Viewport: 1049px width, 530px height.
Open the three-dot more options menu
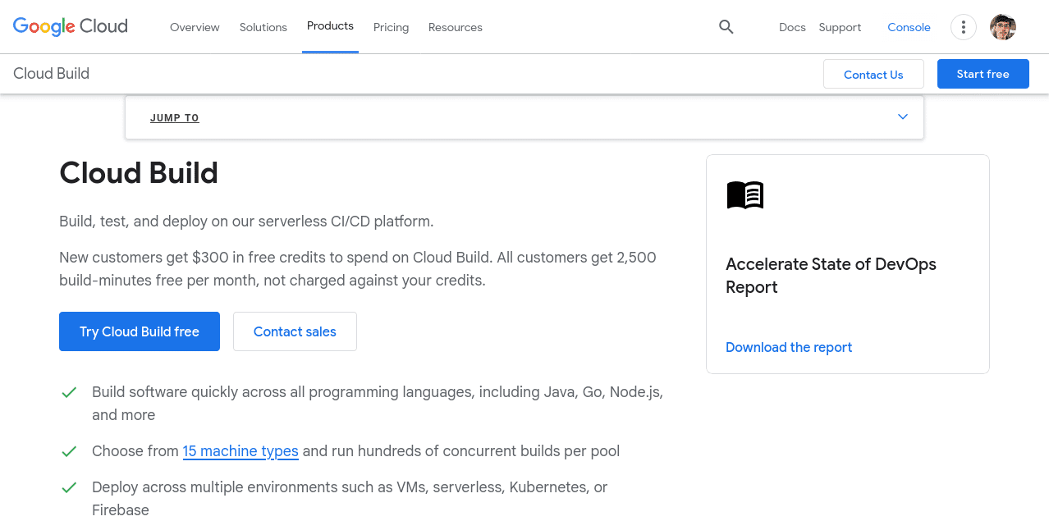tap(964, 27)
